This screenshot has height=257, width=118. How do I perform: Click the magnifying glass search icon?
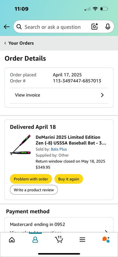[x=19, y=27]
